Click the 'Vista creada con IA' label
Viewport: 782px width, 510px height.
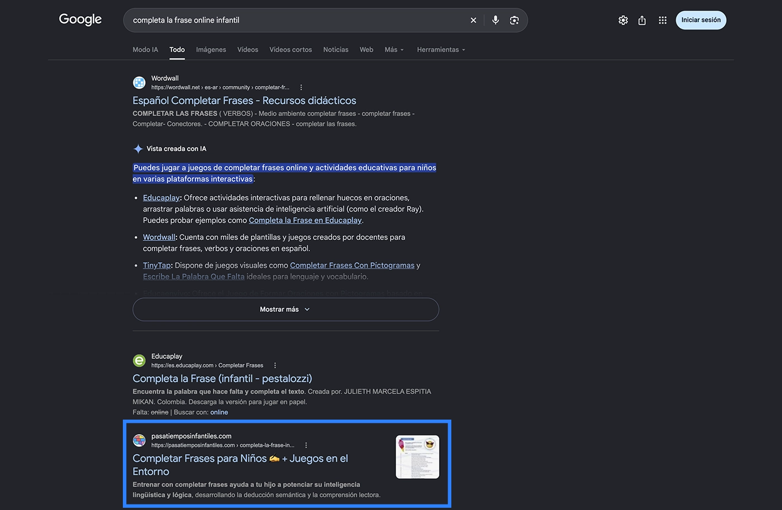[x=177, y=149]
